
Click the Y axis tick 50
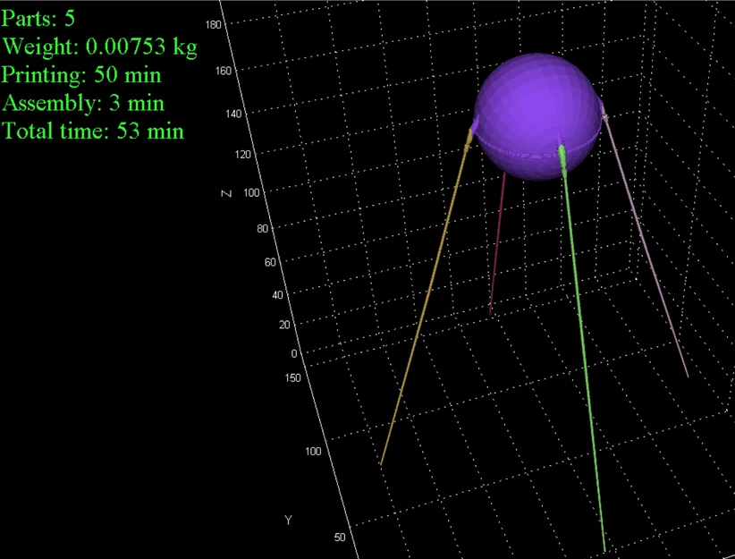[x=340, y=538]
